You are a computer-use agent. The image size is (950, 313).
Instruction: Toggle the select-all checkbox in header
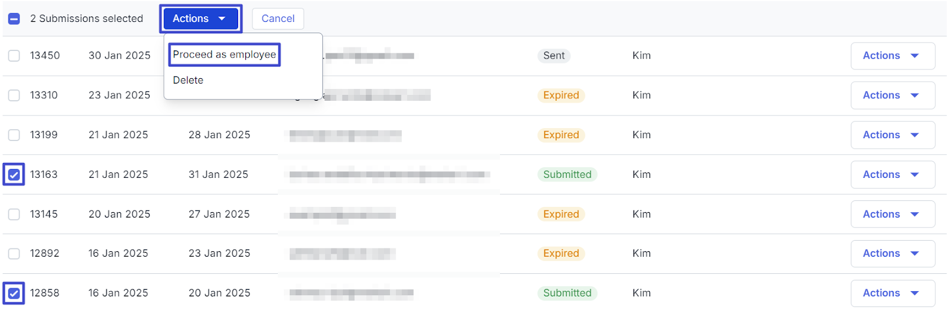click(x=14, y=19)
